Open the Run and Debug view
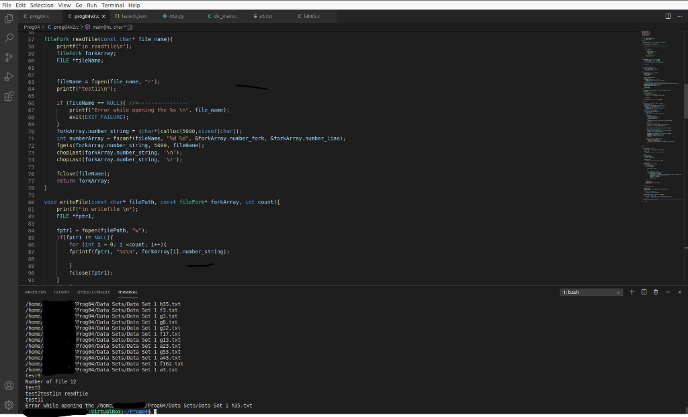The height and width of the screenshot is (417, 688). tap(9, 77)
